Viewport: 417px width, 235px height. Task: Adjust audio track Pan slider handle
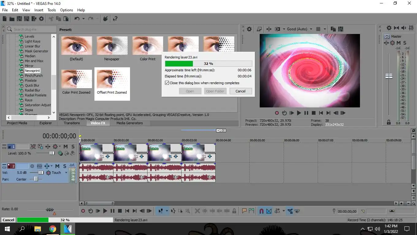pos(36,179)
